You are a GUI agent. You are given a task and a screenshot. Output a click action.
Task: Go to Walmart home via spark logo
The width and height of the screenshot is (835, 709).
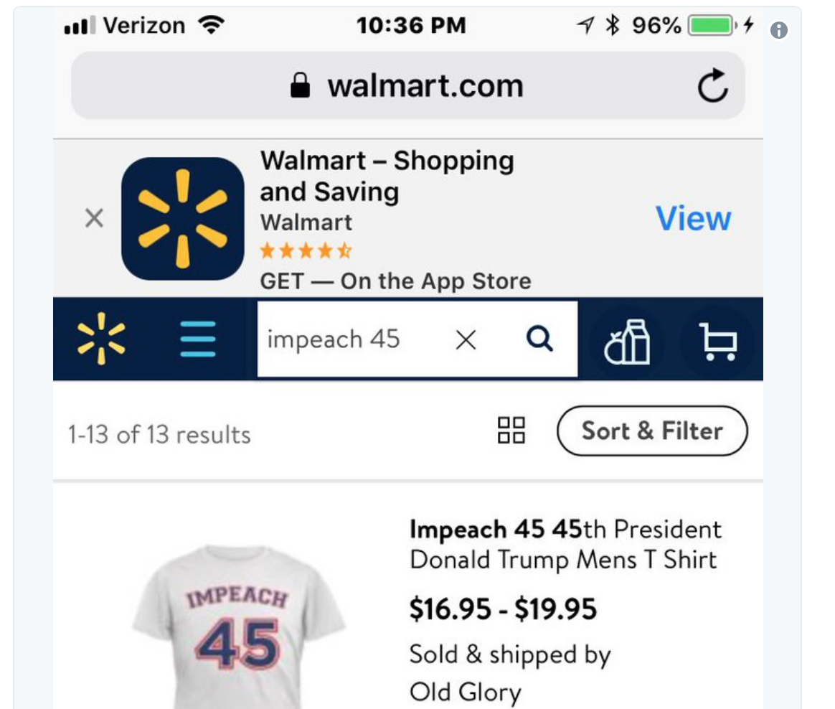click(x=101, y=338)
